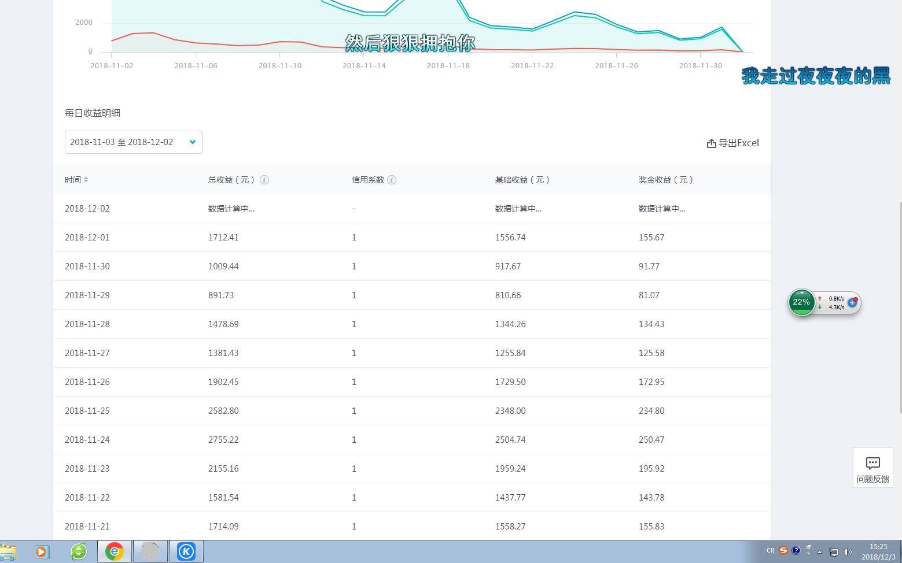Open the date range dropdown 2018-11-03 至 2018-12-02

coord(134,142)
